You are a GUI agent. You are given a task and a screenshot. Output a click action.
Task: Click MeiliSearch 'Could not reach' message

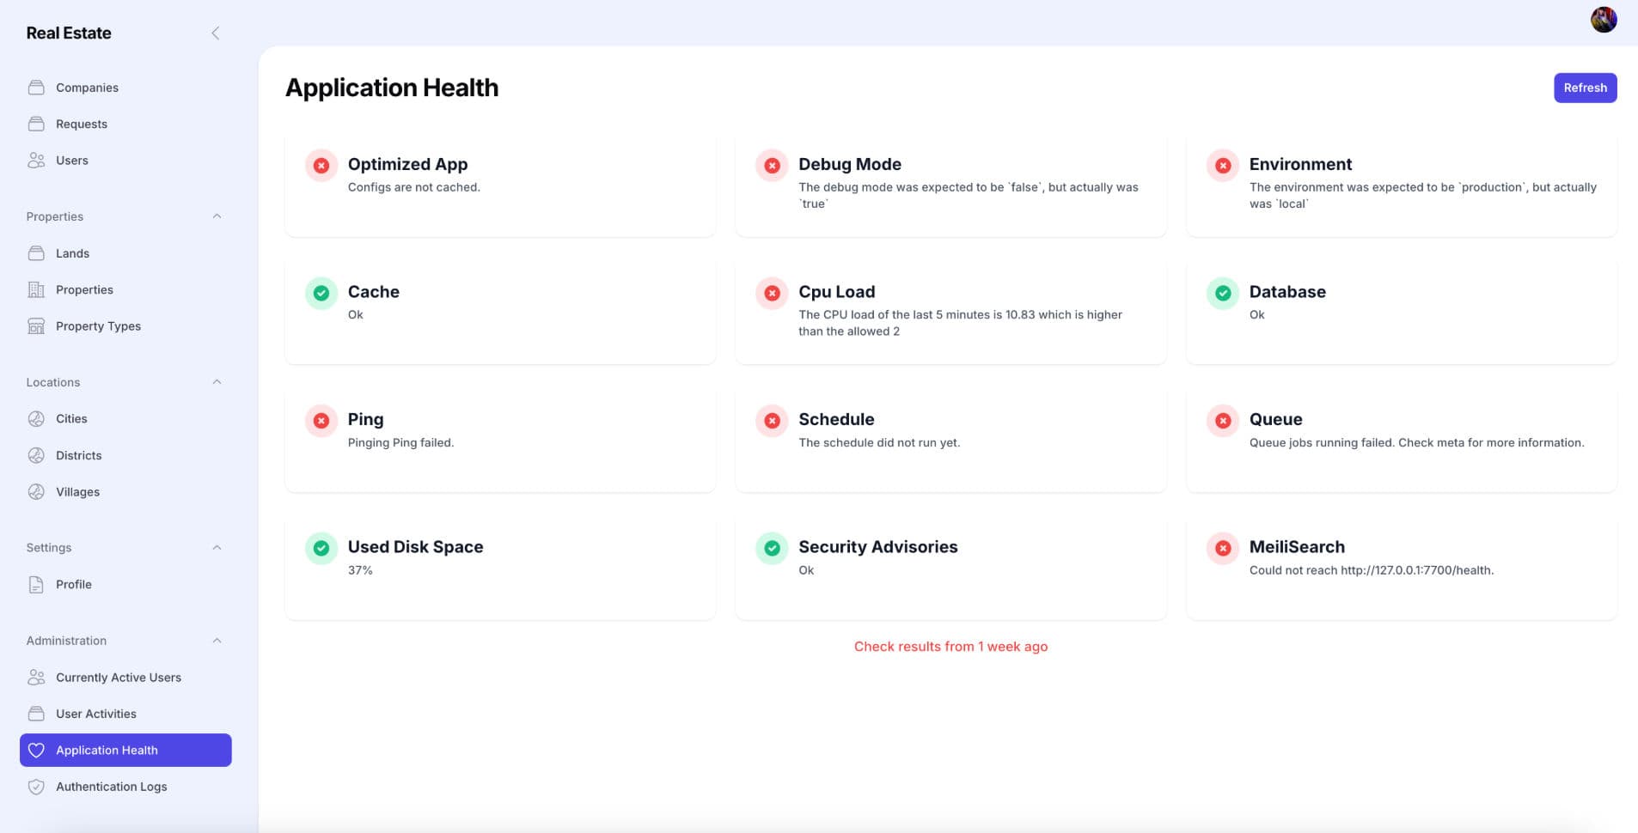(1372, 570)
